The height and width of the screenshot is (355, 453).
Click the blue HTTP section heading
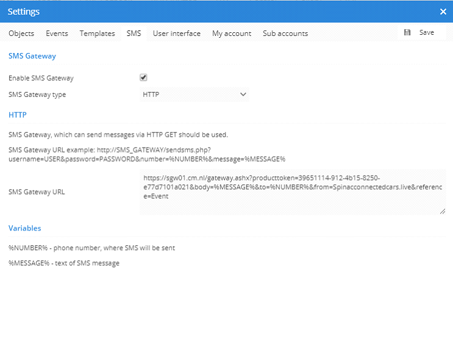pos(18,115)
